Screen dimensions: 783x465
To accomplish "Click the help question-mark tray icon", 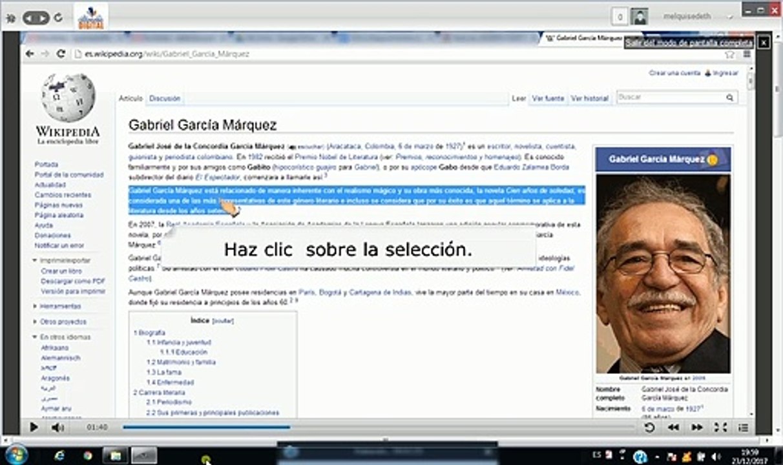I will point(640,456).
